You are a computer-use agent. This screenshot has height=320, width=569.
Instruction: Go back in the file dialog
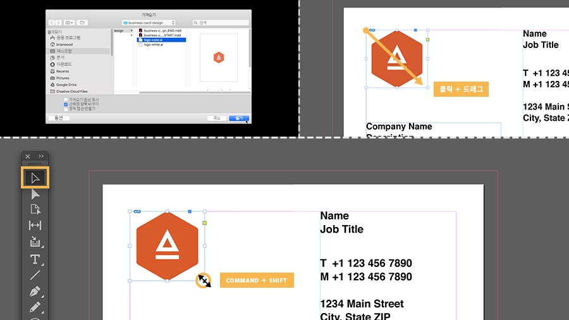(52, 23)
